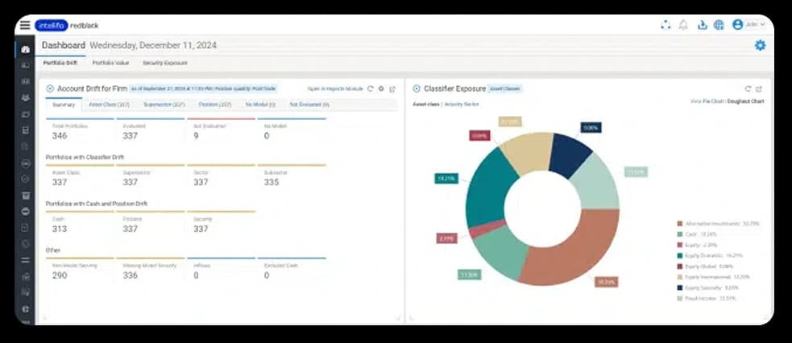
Task: Open the Dashboard icon in the sidebar
Action: coord(25,49)
